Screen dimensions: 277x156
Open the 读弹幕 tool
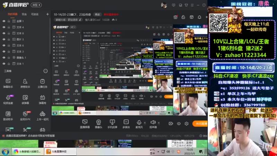(x=25, y=99)
